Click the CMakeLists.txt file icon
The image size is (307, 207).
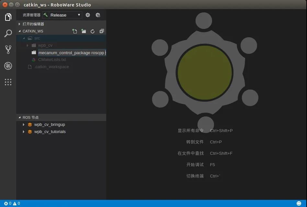point(34,60)
